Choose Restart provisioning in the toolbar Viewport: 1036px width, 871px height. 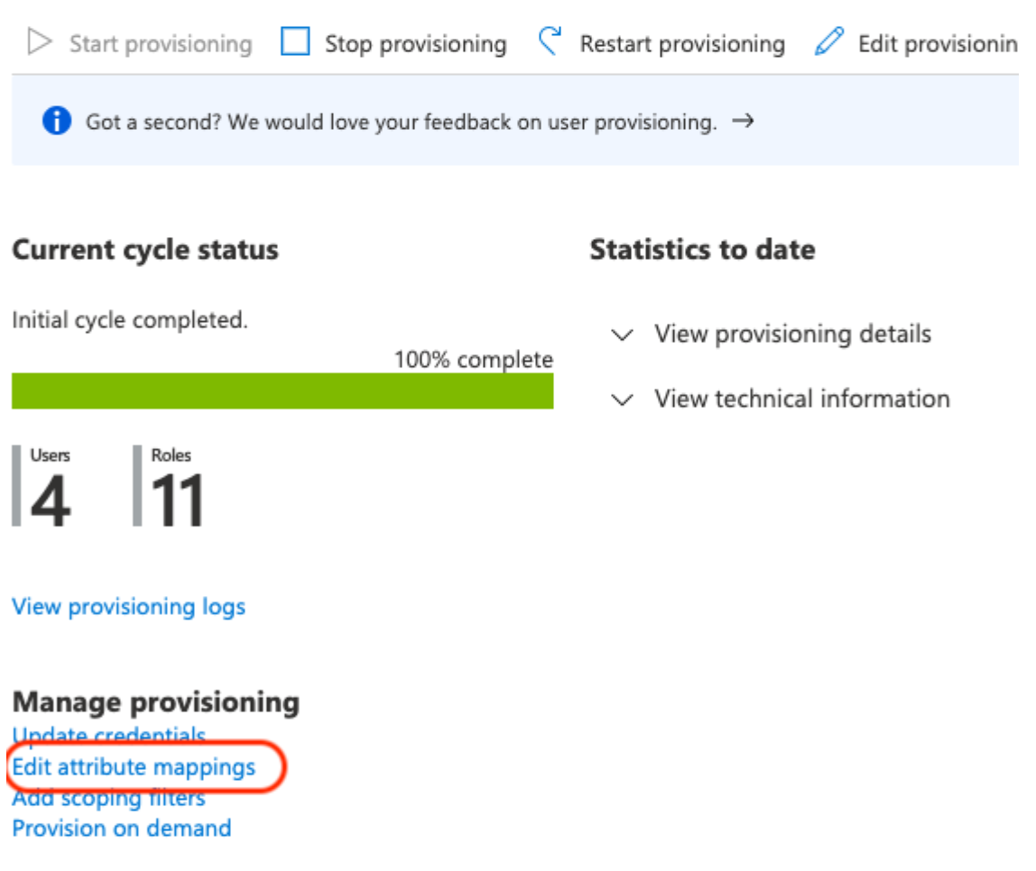click(x=682, y=43)
